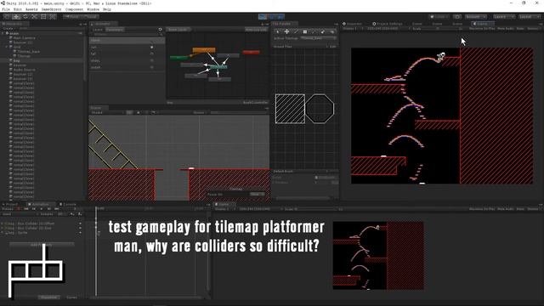Open the File menu
544x306 pixels.
click(x=6, y=9)
